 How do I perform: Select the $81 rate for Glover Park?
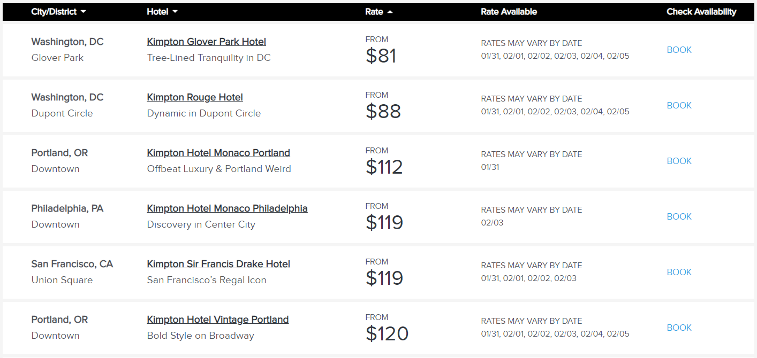point(381,56)
